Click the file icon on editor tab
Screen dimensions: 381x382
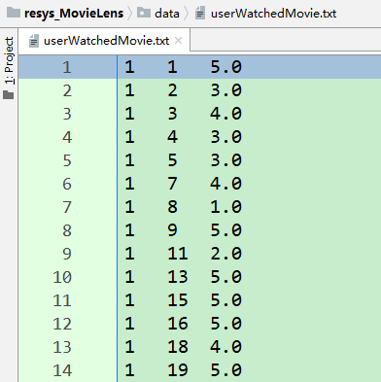pyautogui.click(x=34, y=41)
